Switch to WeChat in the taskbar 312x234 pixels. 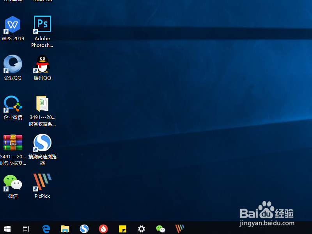(x=161, y=229)
